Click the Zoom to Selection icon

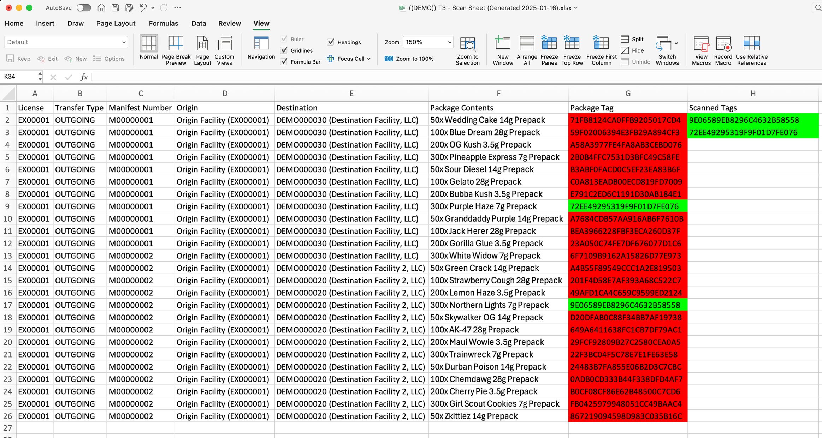pos(467,44)
